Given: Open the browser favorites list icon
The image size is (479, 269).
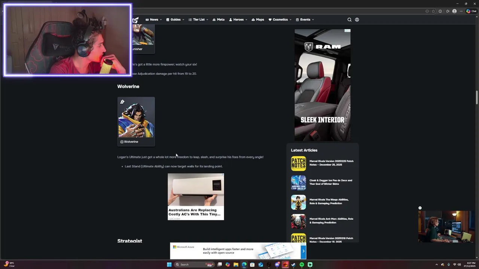Looking at the screenshot, I should (448, 11).
